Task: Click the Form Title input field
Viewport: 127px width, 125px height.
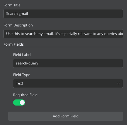Action: coord(63,14)
